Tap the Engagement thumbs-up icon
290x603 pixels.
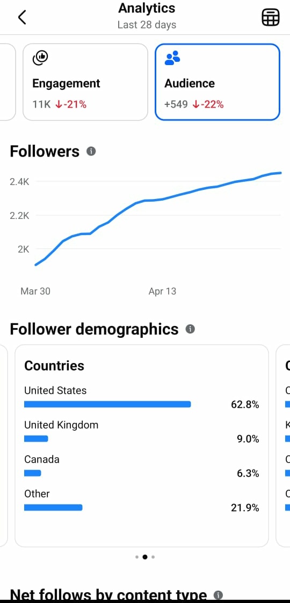click(40, 58)
